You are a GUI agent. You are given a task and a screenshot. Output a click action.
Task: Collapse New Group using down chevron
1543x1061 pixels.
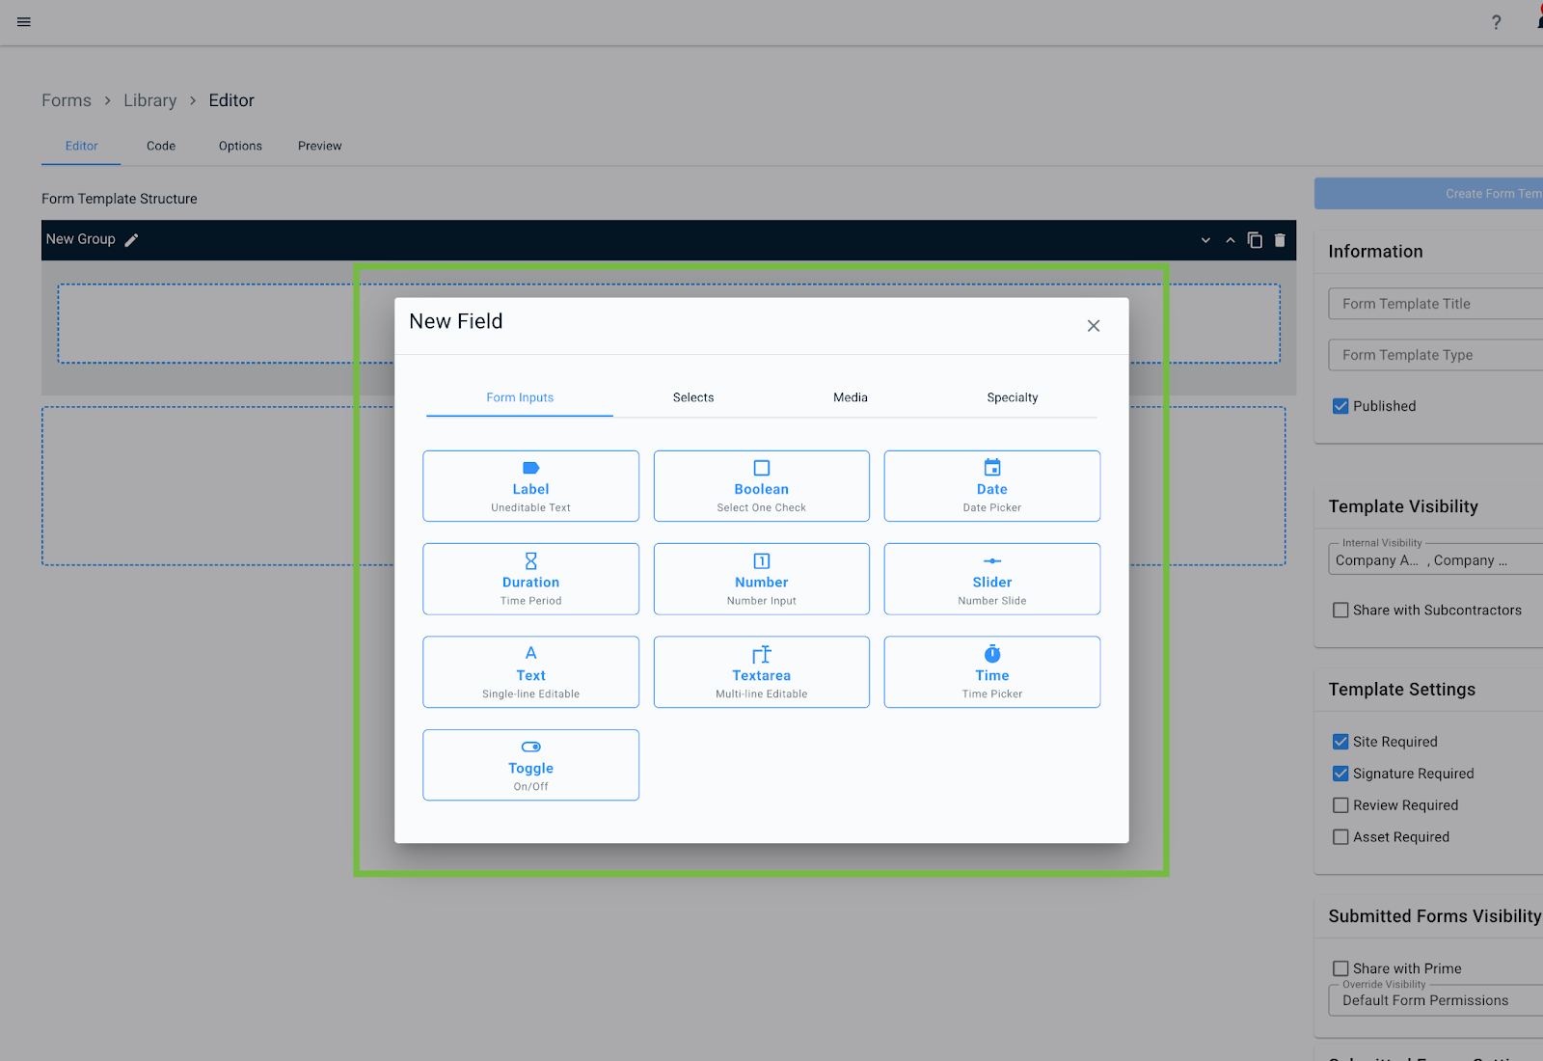click(x=1205, y=240)
